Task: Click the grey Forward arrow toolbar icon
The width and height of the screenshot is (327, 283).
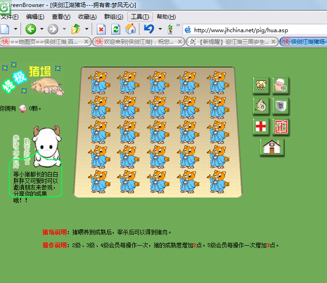Action: 53,29
